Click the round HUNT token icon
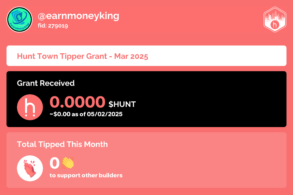Image resolution: width=293 pixels, height=195 pixels. click(x=30, y=107)
